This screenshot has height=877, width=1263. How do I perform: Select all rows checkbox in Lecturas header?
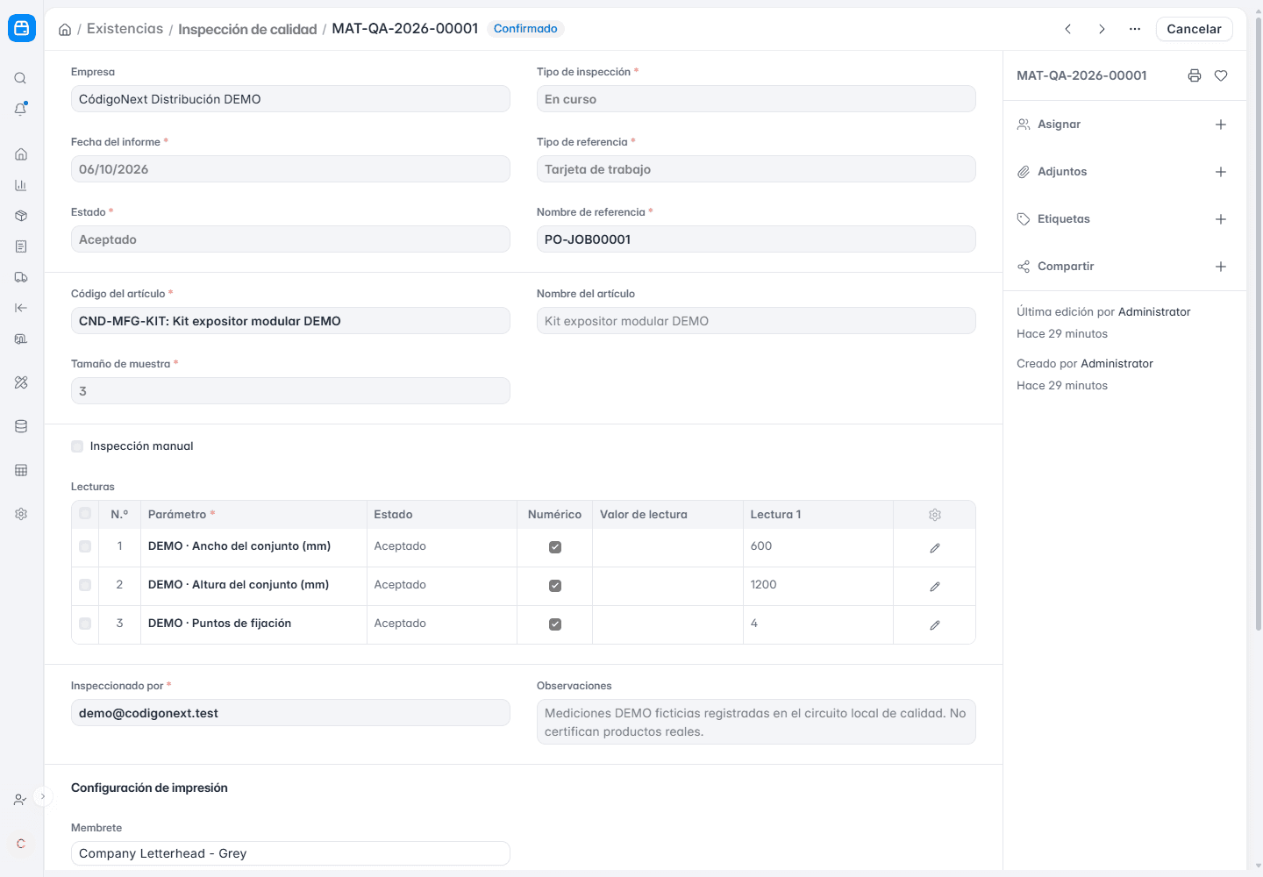(x=85, y=513)
